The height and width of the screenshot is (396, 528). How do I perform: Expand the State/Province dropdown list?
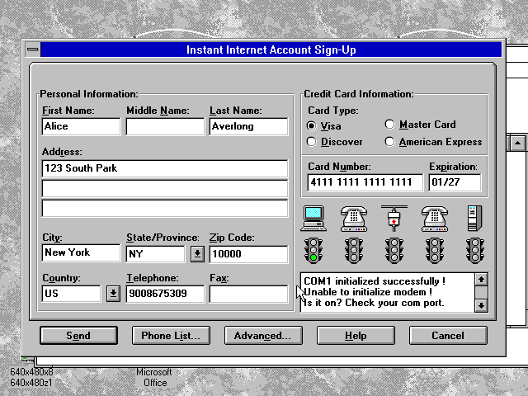pyautogui.click(x=198, y=254)
